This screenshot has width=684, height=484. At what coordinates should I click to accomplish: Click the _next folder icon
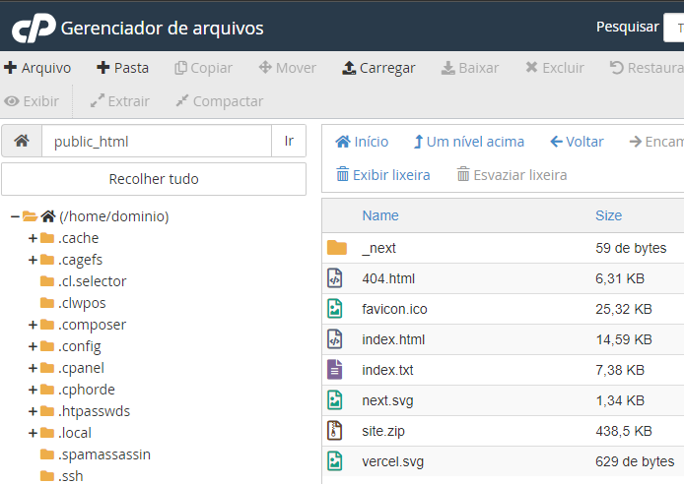337,248
